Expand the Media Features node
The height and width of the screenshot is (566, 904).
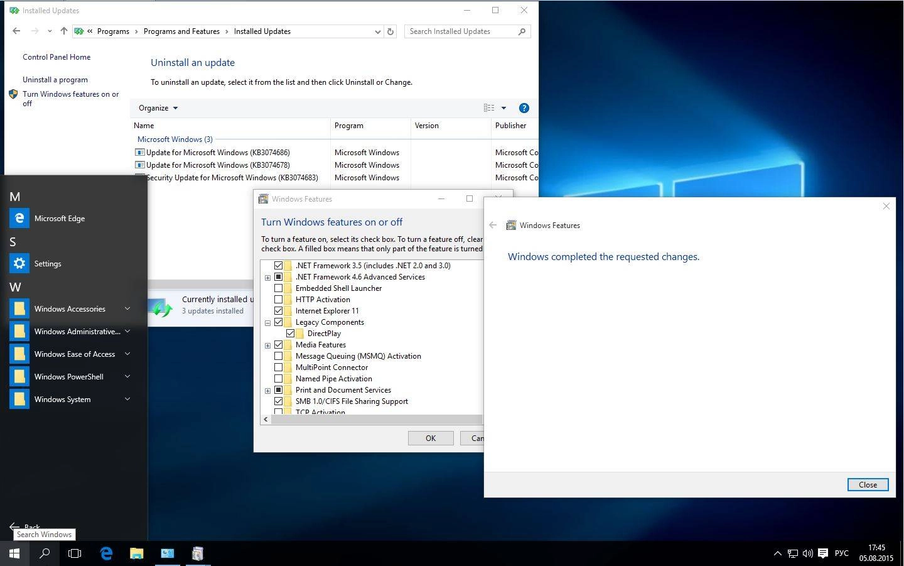[x=267, y=346]
